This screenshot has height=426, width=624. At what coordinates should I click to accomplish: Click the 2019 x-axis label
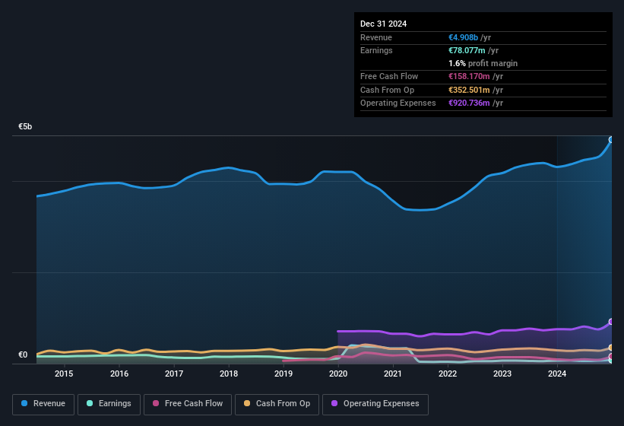coord(283,374)
